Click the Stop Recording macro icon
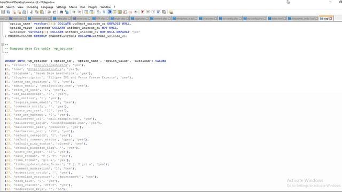Image resolution: width=342 pixels, height=192 pixels. coord(148,12)
